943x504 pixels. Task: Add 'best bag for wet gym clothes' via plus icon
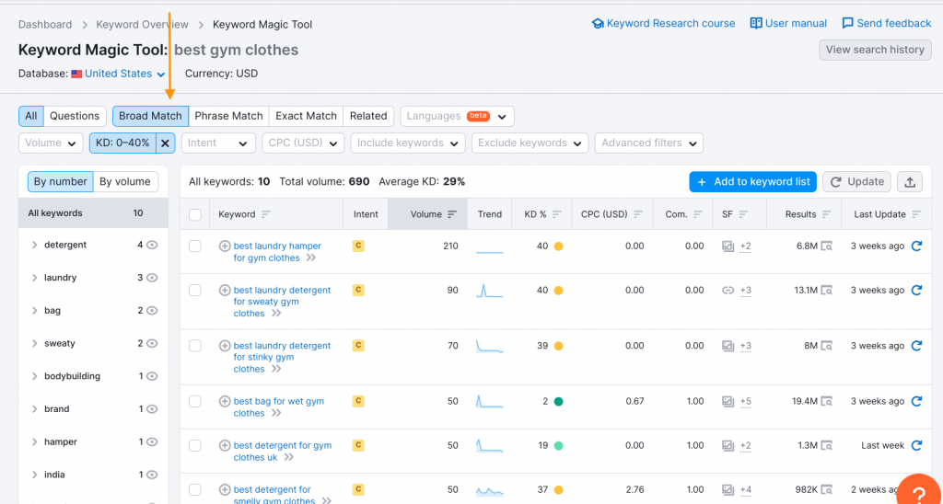(225, 401)
